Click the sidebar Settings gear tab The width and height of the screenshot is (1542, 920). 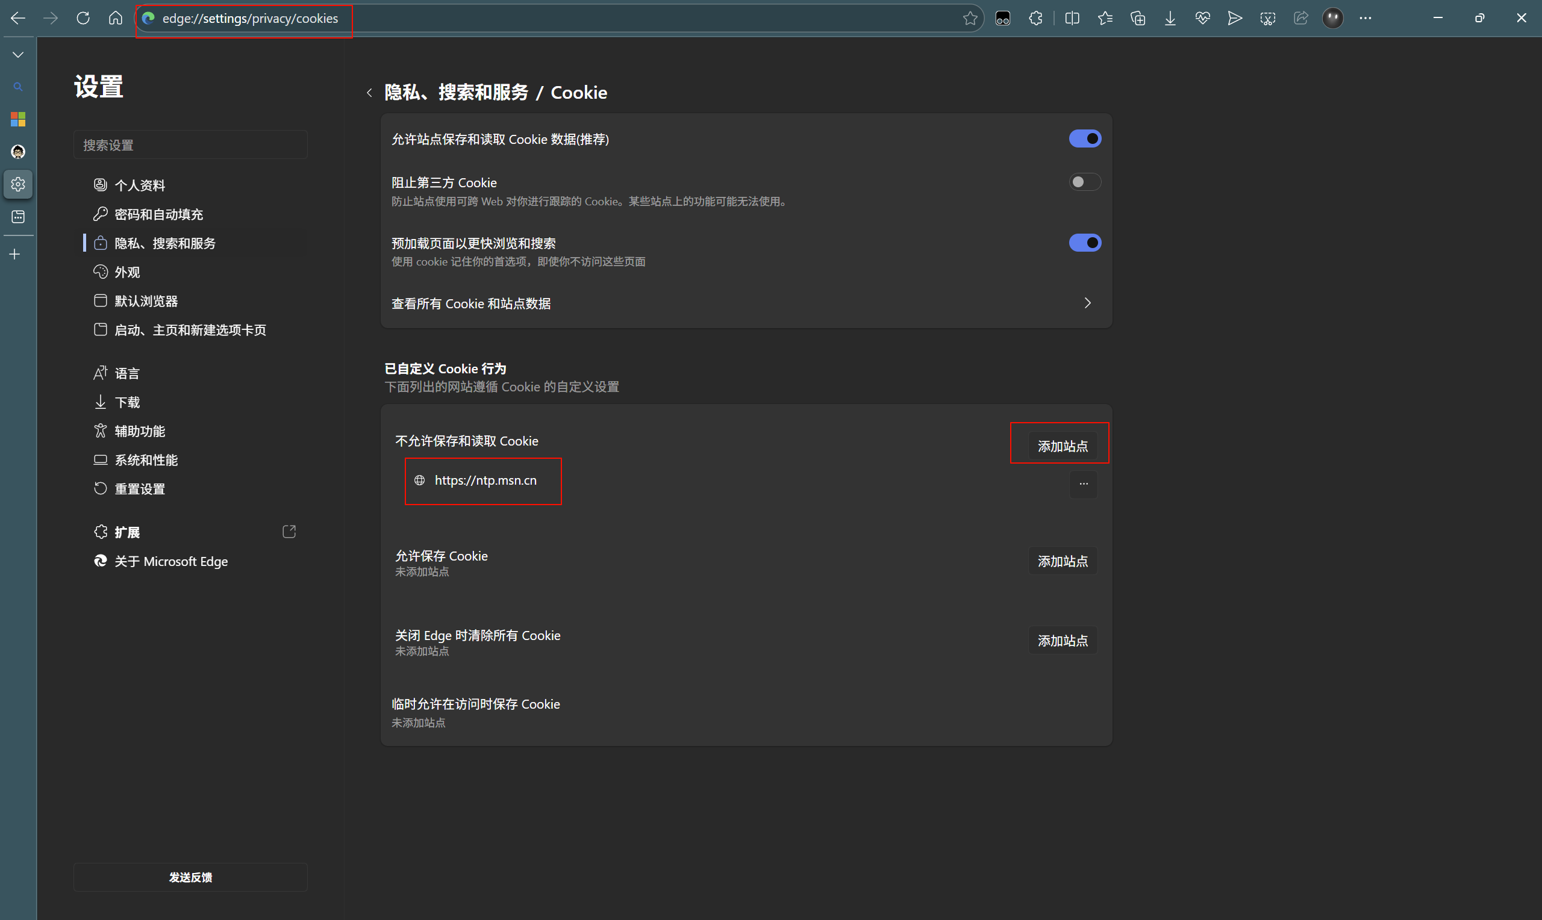(x=18, y=184)
